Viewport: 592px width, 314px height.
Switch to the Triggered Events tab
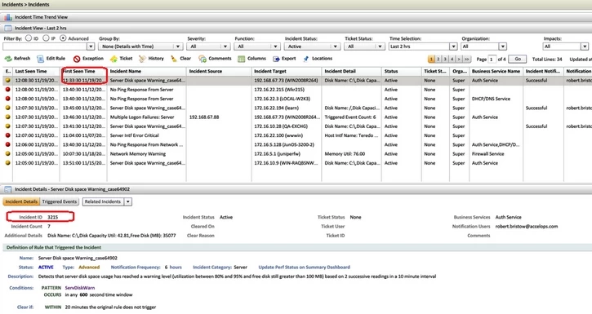60,201
